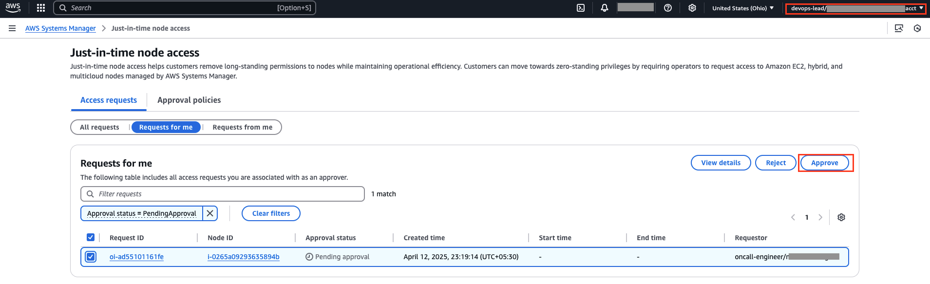Viewport: 930px width, 284px height.
Task: Select Requests from me segment
Action: pos(243,127)
